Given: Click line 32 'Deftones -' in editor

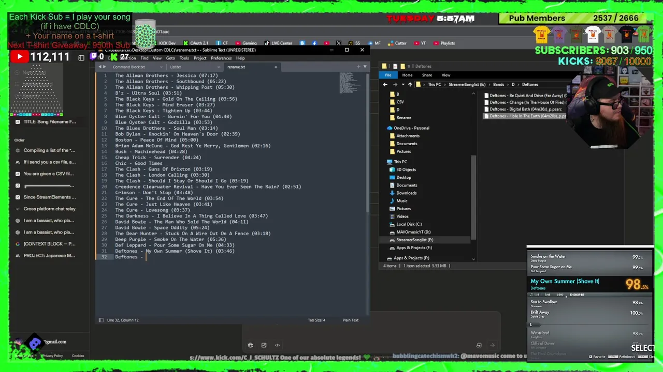Looking at the screenshot, I should [x=128, y=257].
